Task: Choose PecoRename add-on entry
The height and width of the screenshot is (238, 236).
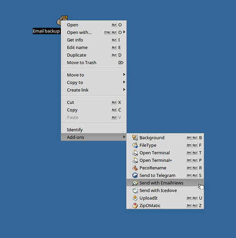Action: click(165, 168)
